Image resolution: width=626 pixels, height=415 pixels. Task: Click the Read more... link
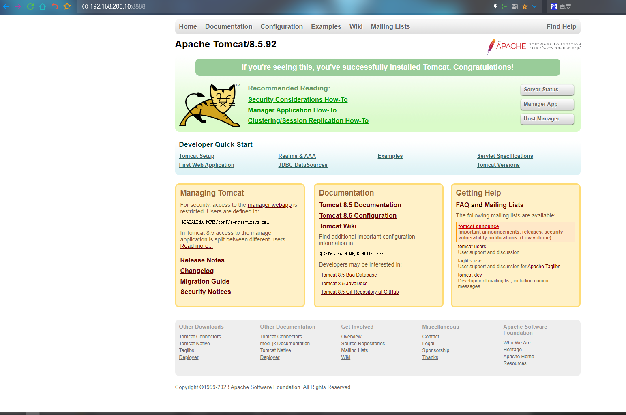pos(197,246)
